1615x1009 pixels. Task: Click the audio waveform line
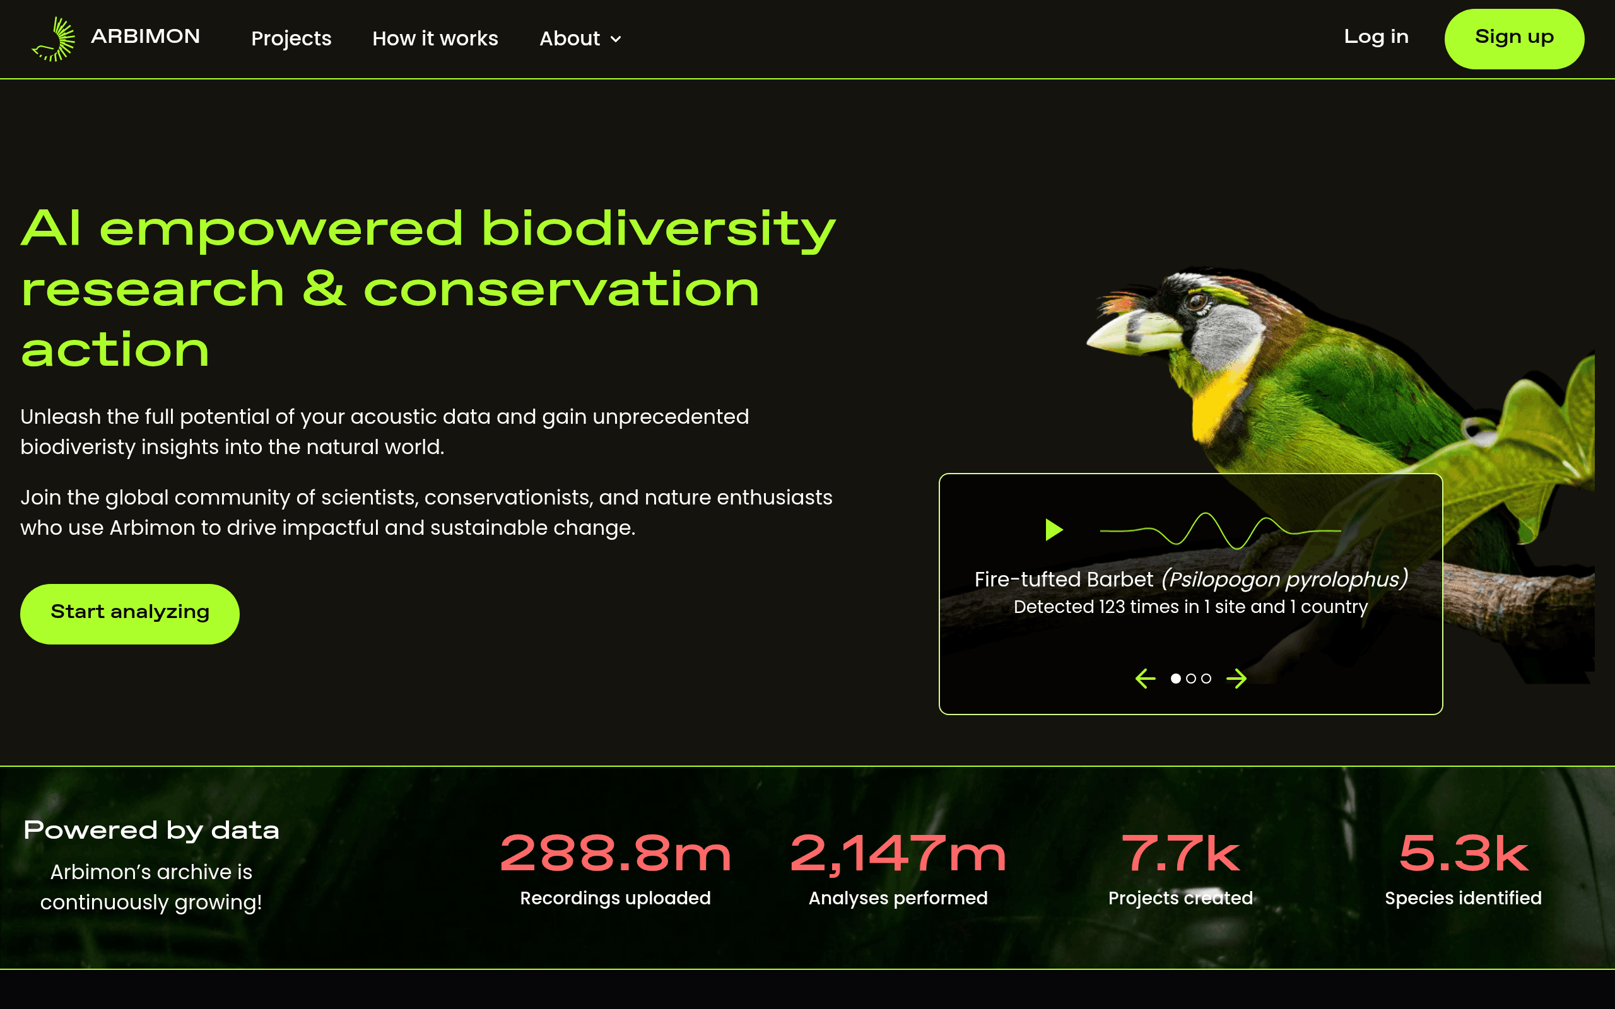click(1221, 530)
